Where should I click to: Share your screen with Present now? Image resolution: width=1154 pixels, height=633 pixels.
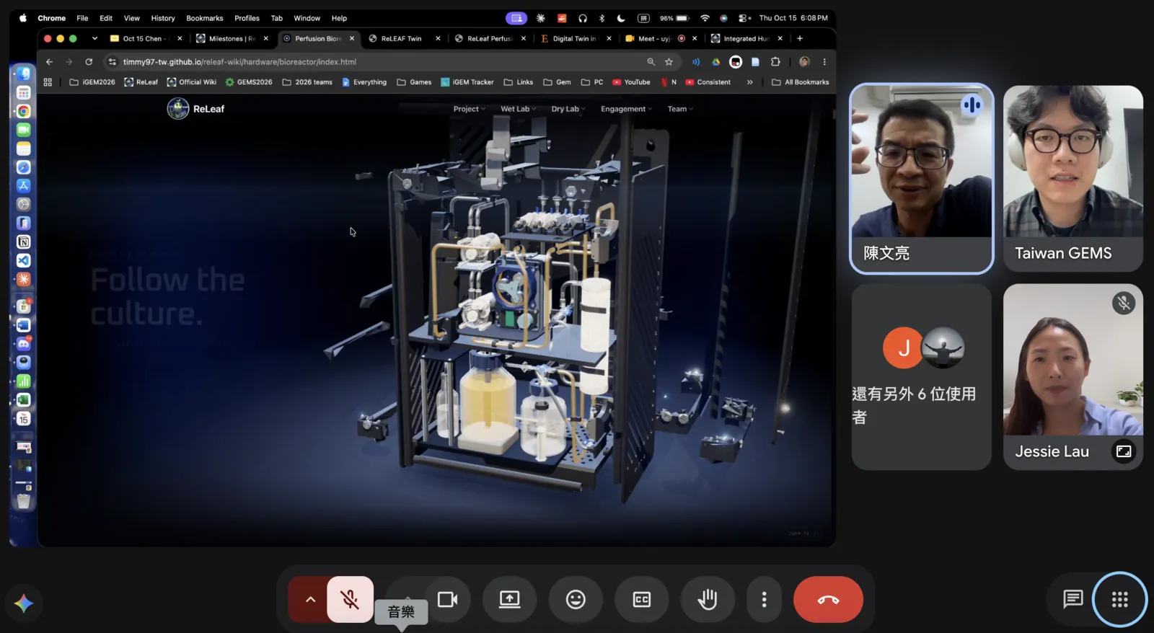coord(509,599)
